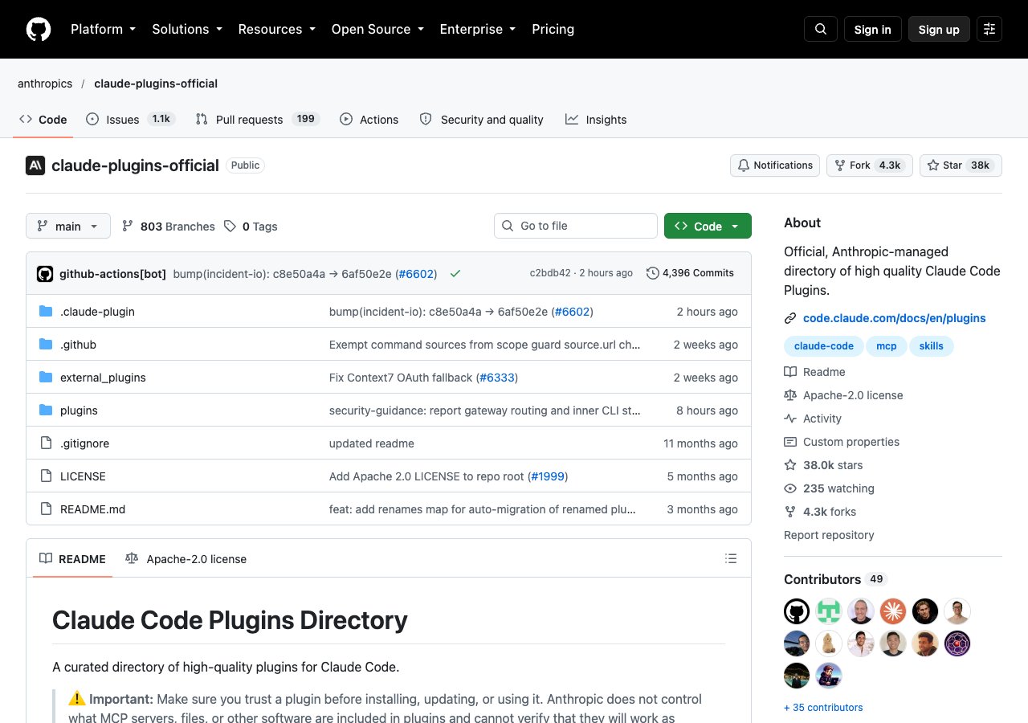Click the Sign in button
1028x723 pixels.
tap(873, 29)
